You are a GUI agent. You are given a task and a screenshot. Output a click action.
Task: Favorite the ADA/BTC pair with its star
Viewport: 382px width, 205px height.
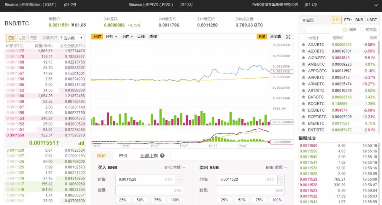pyautogui.click(x=303, y=44)
